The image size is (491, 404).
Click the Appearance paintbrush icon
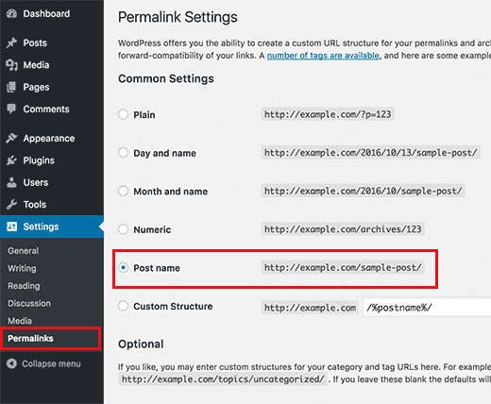coord(11,138)
